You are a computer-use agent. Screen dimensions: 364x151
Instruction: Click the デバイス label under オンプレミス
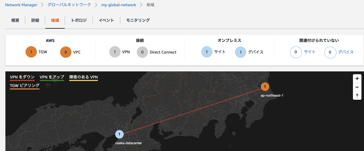(x=256, y=52)
